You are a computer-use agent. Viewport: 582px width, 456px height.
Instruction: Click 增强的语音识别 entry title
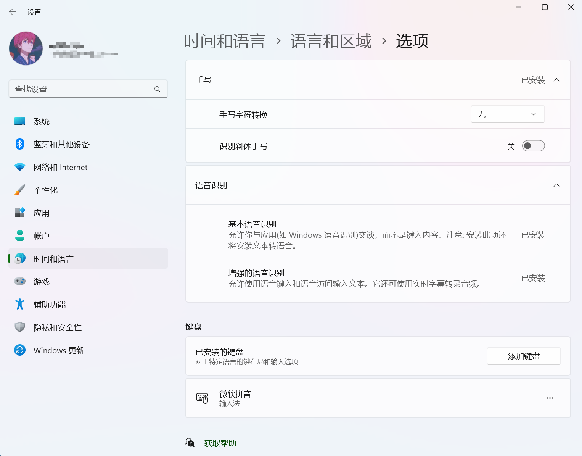(x=256, y=273)
